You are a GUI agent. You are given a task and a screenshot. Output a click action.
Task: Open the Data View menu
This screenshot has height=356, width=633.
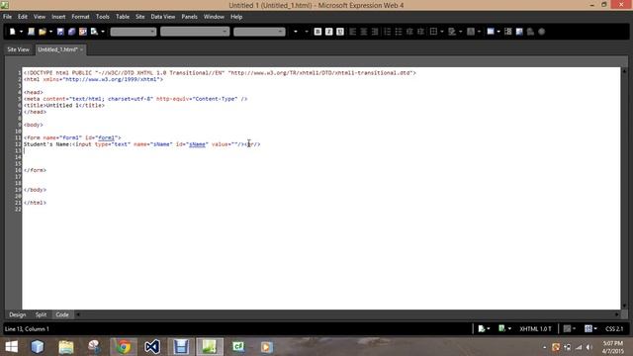click(162, 17)
